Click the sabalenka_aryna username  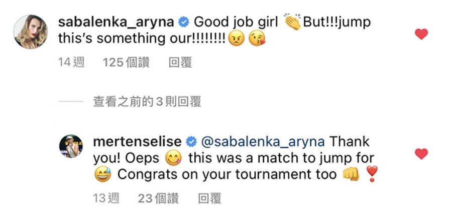[116, 22]
